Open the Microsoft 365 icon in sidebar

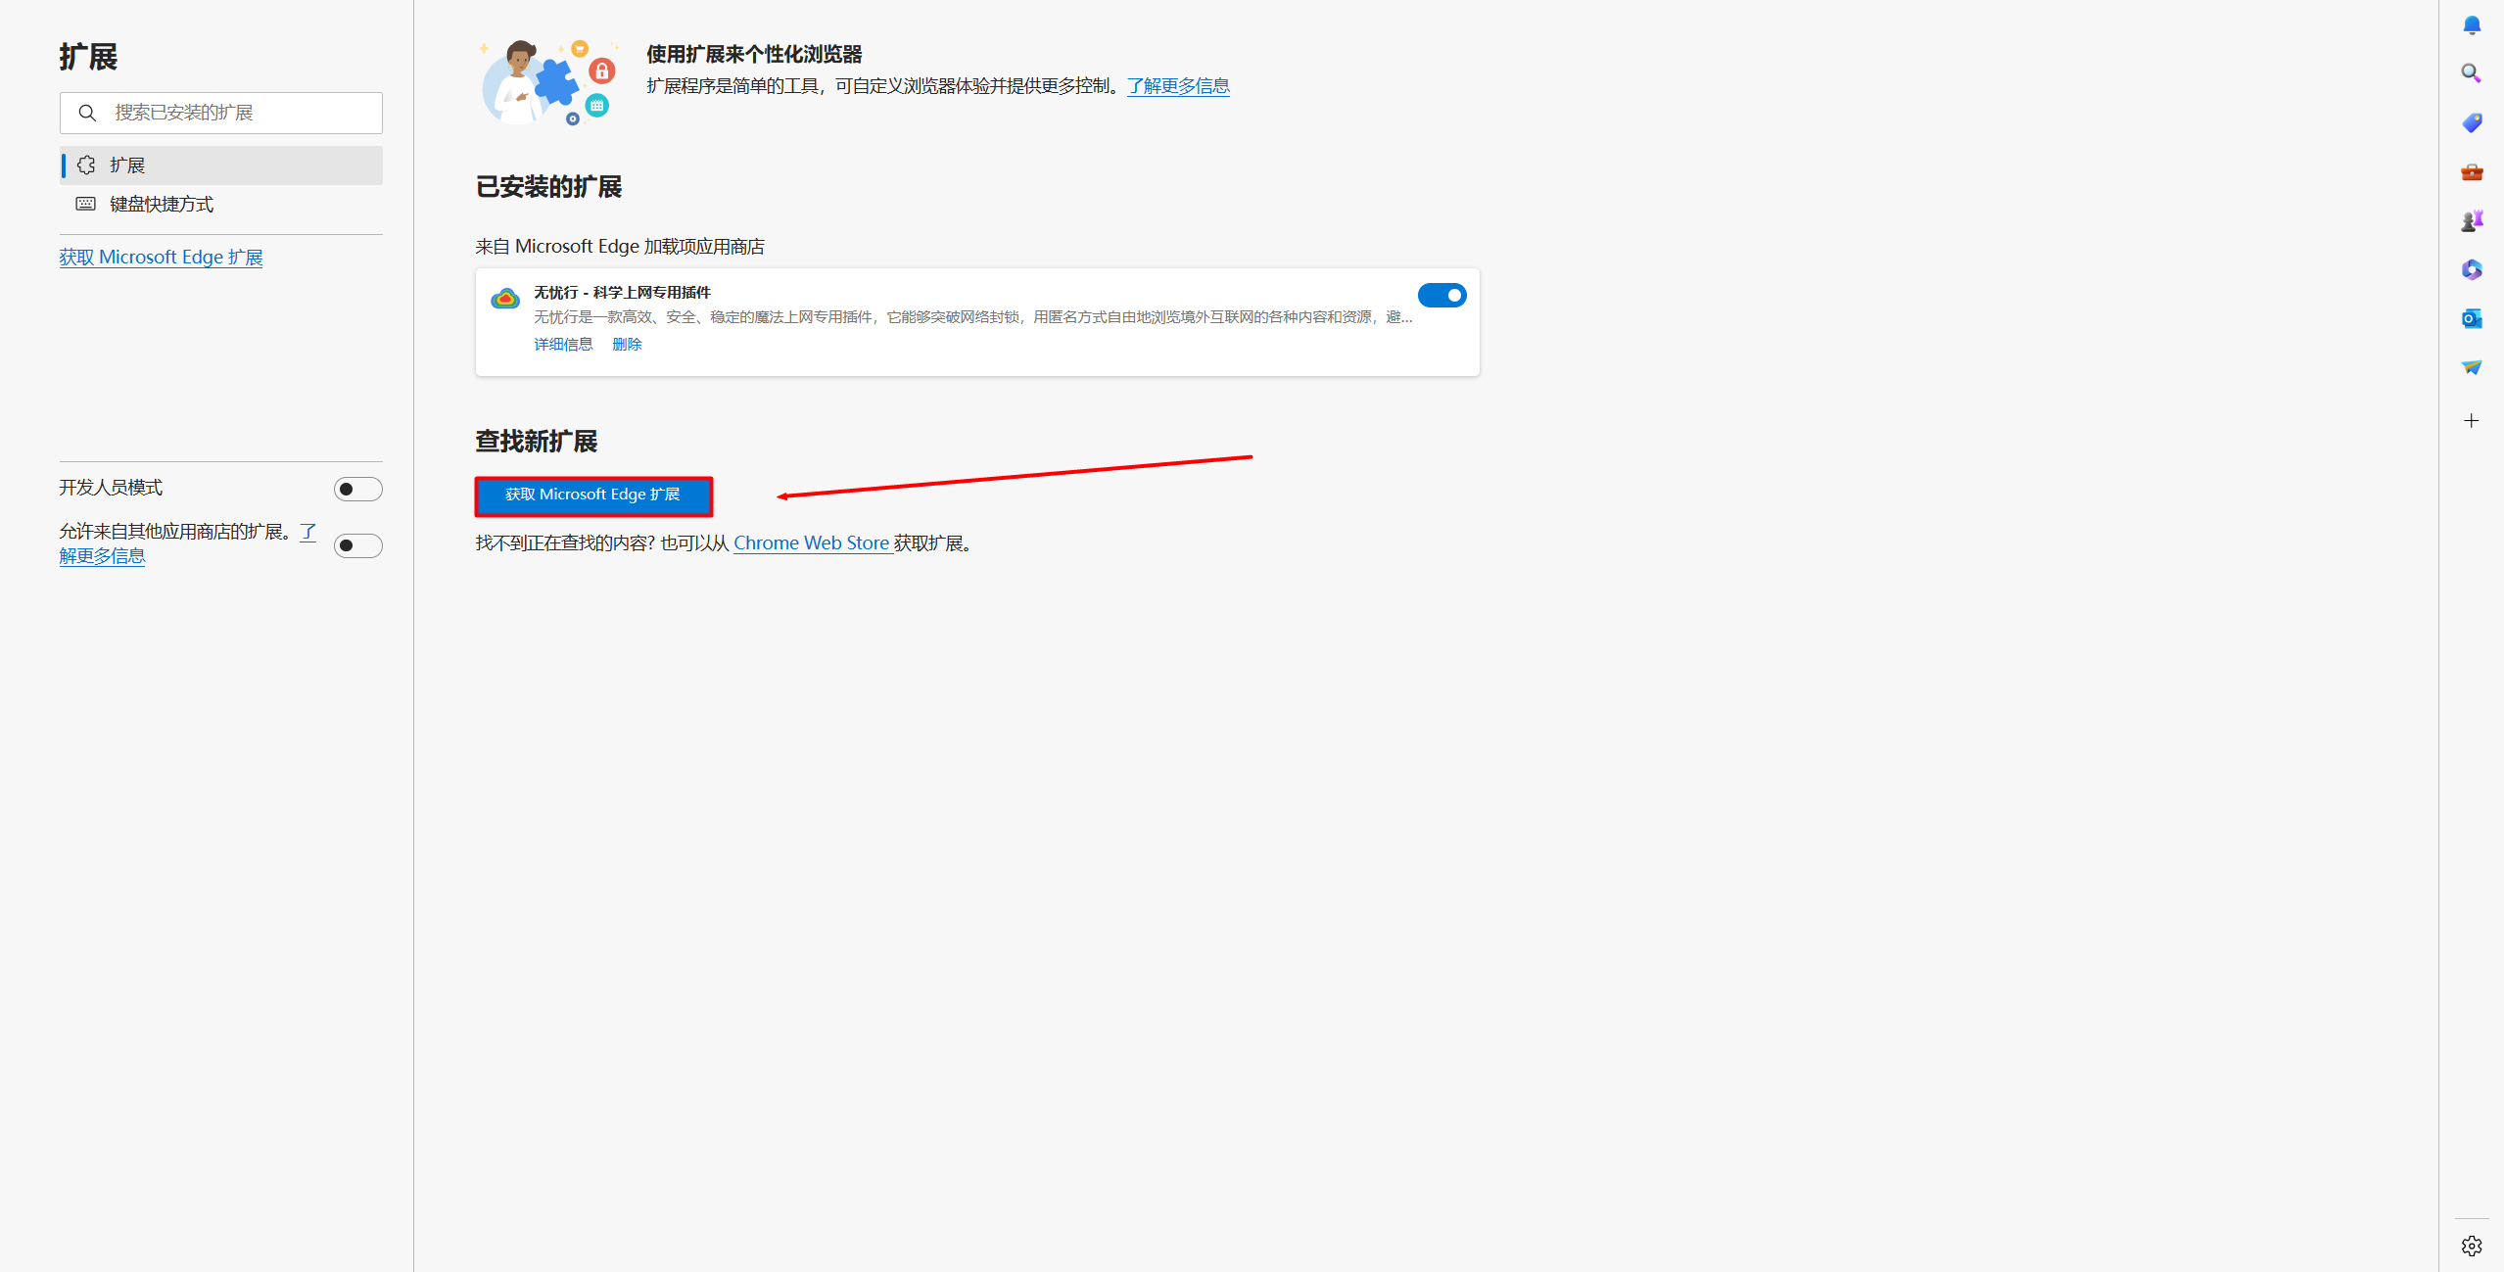tap(2471, 269)
